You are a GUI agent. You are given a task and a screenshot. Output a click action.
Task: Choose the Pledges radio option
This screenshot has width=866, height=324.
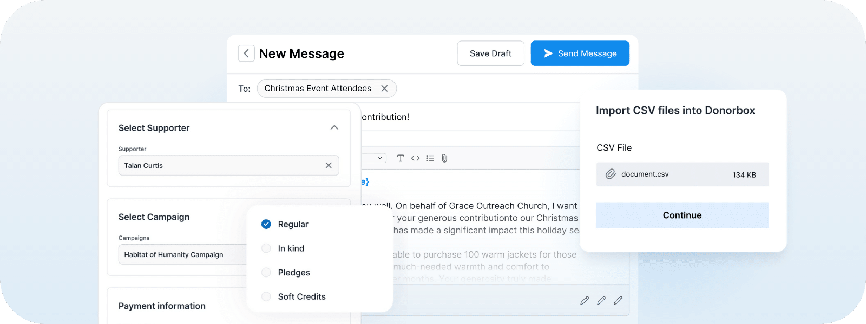[266, 273]
